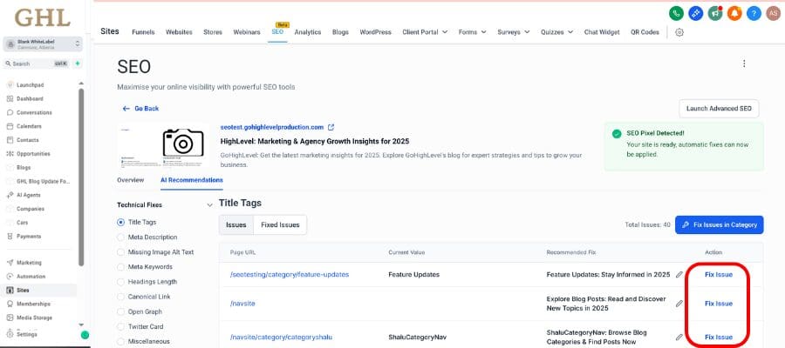785x348 pixels.
Task: Select the Missing Image Alt Text option
Action: click(x=120, y=252)
